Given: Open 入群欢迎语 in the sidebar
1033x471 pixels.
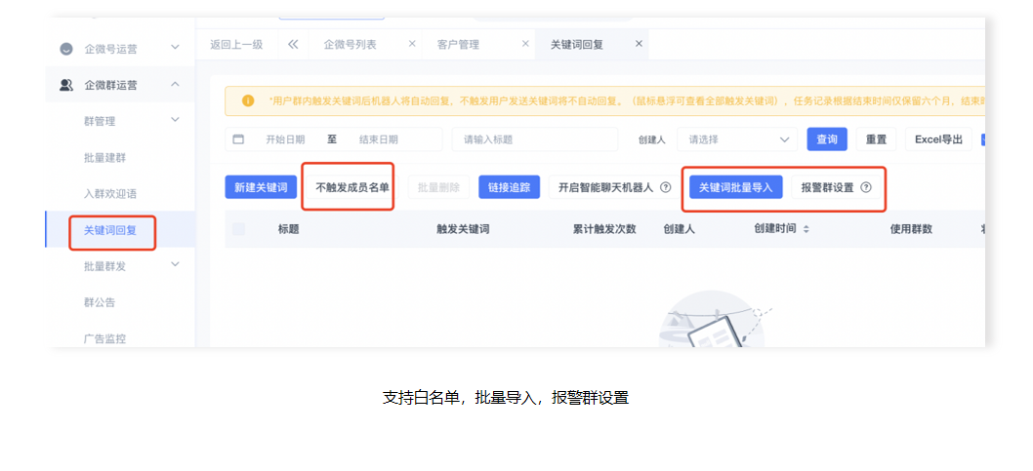Looking at the screenshot, I should [x=110, y=194].
